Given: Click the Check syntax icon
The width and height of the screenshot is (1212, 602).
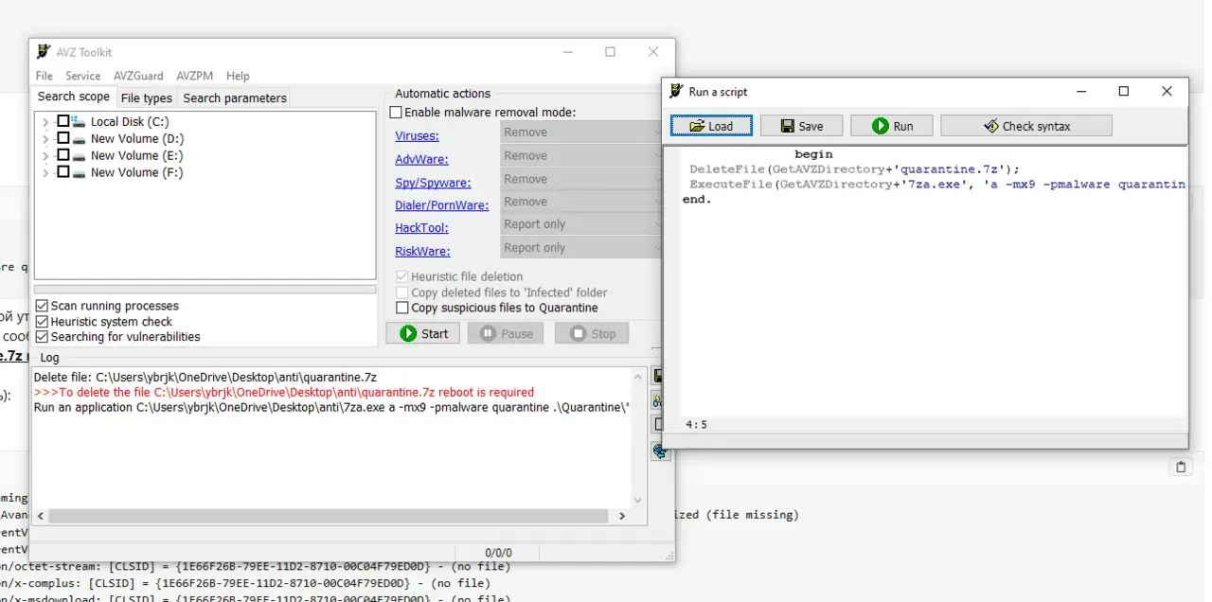Looking at the screenshot, I should [x=990, y=126].
